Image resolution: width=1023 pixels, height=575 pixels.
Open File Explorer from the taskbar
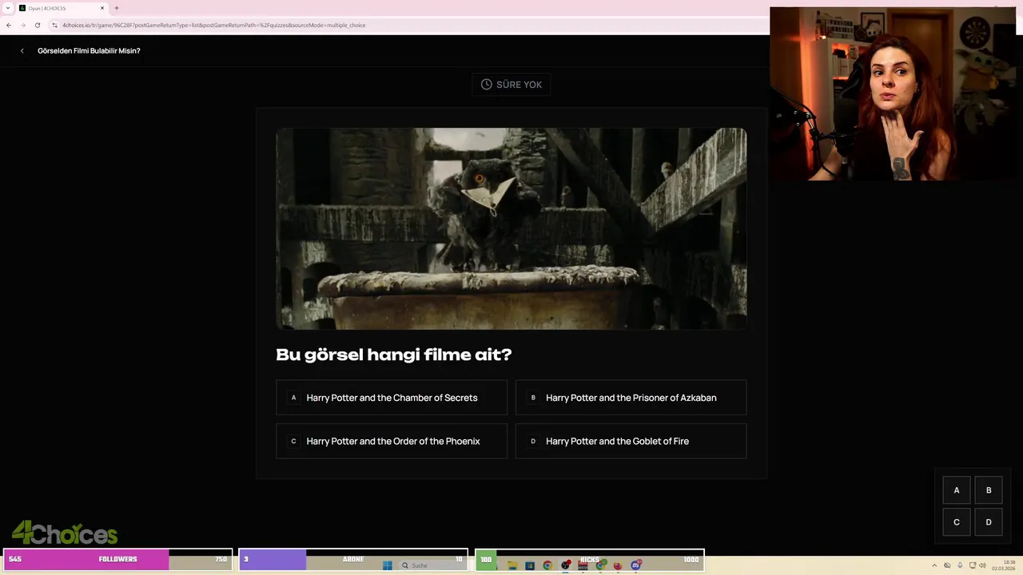point(512,565)
